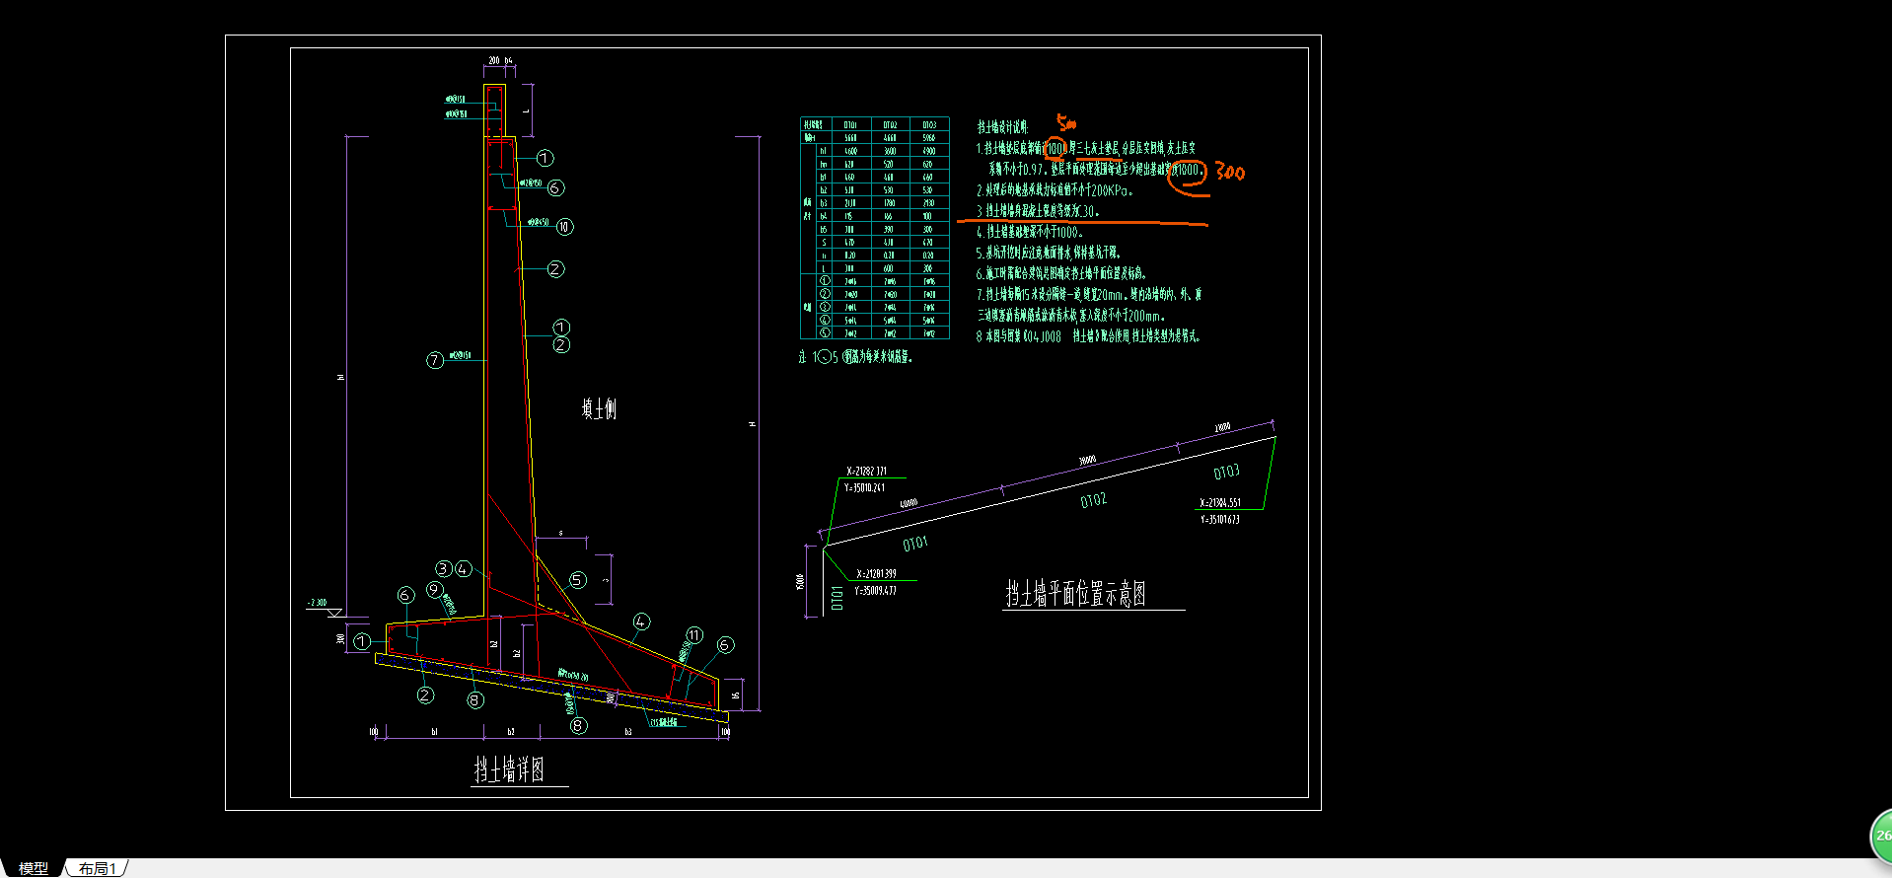Click the vertical DT01 label near 5000 dimension
This screenshot has height=878, width=1892.
pyautogui.click(x=837, y=598)
